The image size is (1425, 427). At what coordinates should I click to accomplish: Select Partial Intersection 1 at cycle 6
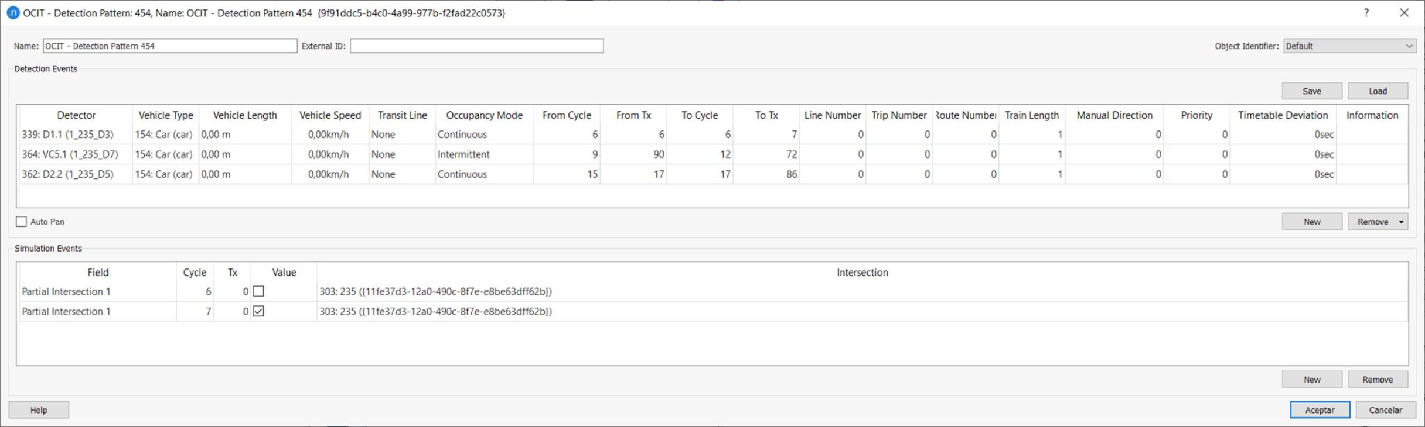(98, 291)
